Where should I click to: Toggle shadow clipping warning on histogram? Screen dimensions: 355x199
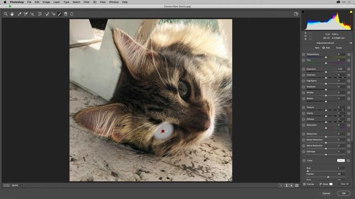(x=303, y=12)
